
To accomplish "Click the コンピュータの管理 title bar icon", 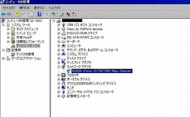I will click(x=2, y=2).
